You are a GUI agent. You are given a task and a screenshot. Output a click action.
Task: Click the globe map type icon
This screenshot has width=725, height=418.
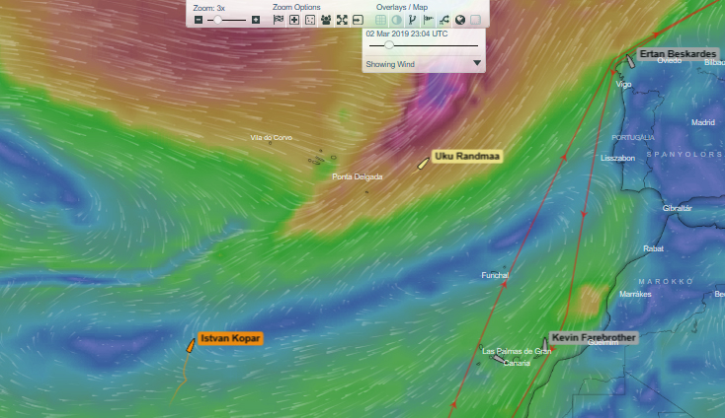tap(459, 20)
